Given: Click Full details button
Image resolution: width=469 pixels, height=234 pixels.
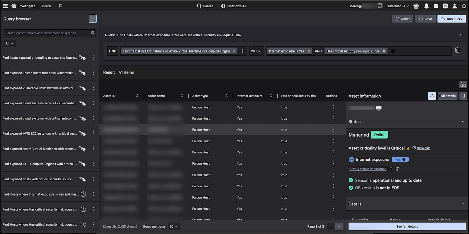Looking at the screenshot, I should tap(447, 96).
